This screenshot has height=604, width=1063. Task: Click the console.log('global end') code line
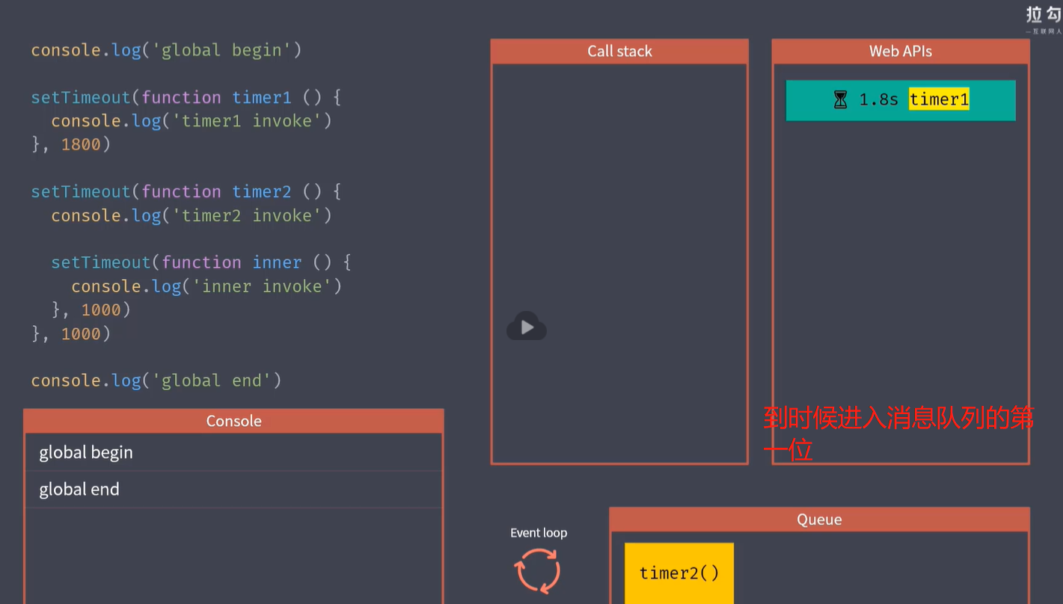(x=156, y=380)
